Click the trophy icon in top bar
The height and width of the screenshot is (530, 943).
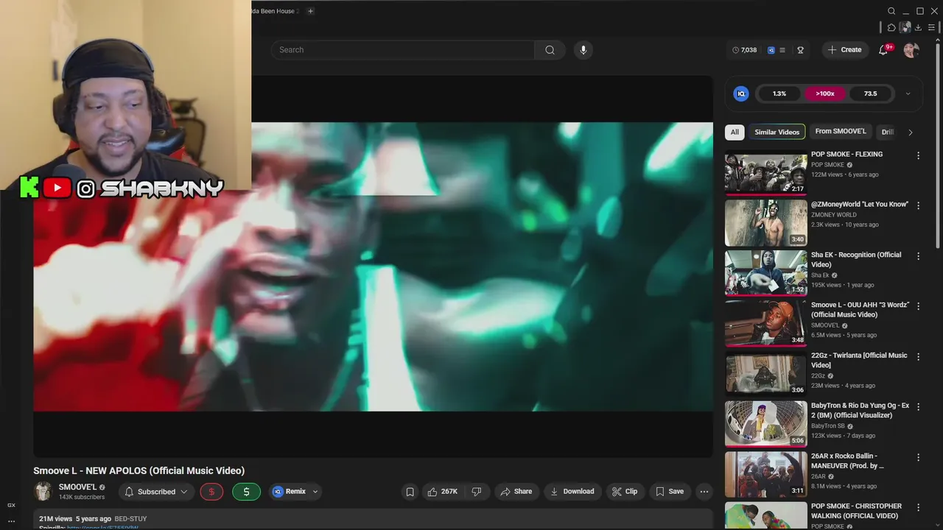click(x=800, y=50)
